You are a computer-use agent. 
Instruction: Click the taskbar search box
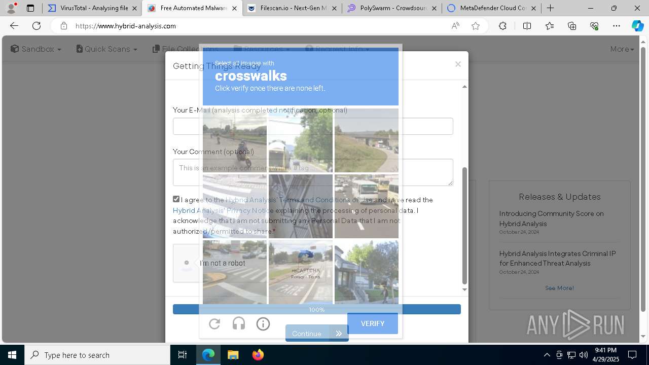point(97,355)
